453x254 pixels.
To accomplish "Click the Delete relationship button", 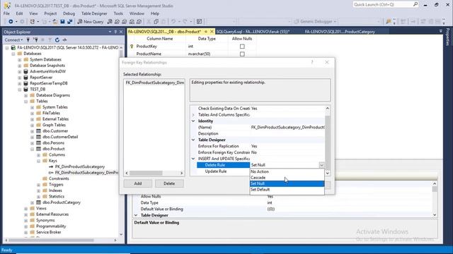I will (169, 183).
